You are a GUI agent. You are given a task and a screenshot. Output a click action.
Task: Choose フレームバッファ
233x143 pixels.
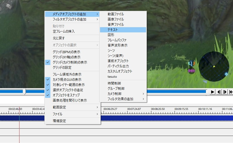(123, 40)
